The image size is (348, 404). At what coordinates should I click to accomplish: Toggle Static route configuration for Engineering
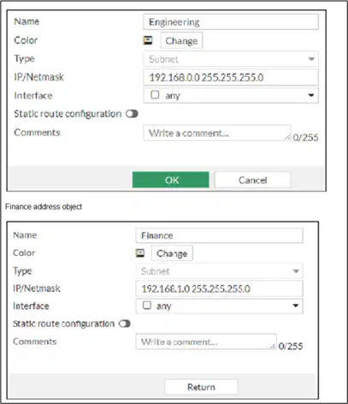132,114
